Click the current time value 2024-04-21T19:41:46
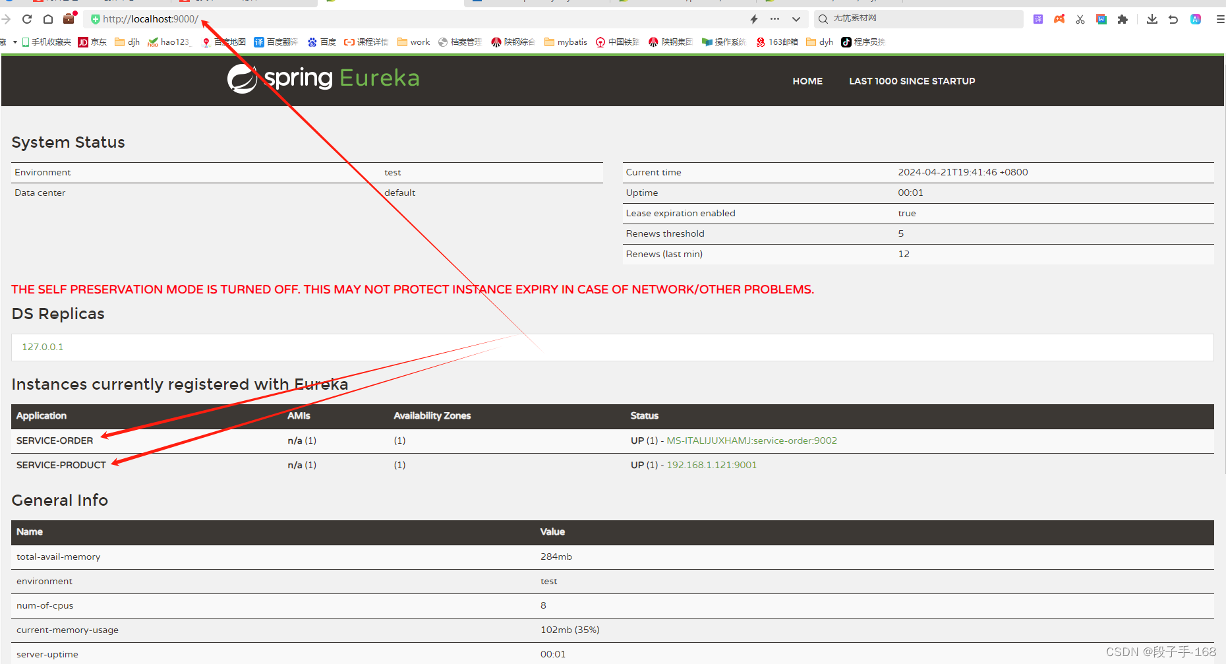The width and height of the screenshot is (1226, 664). 963,172
